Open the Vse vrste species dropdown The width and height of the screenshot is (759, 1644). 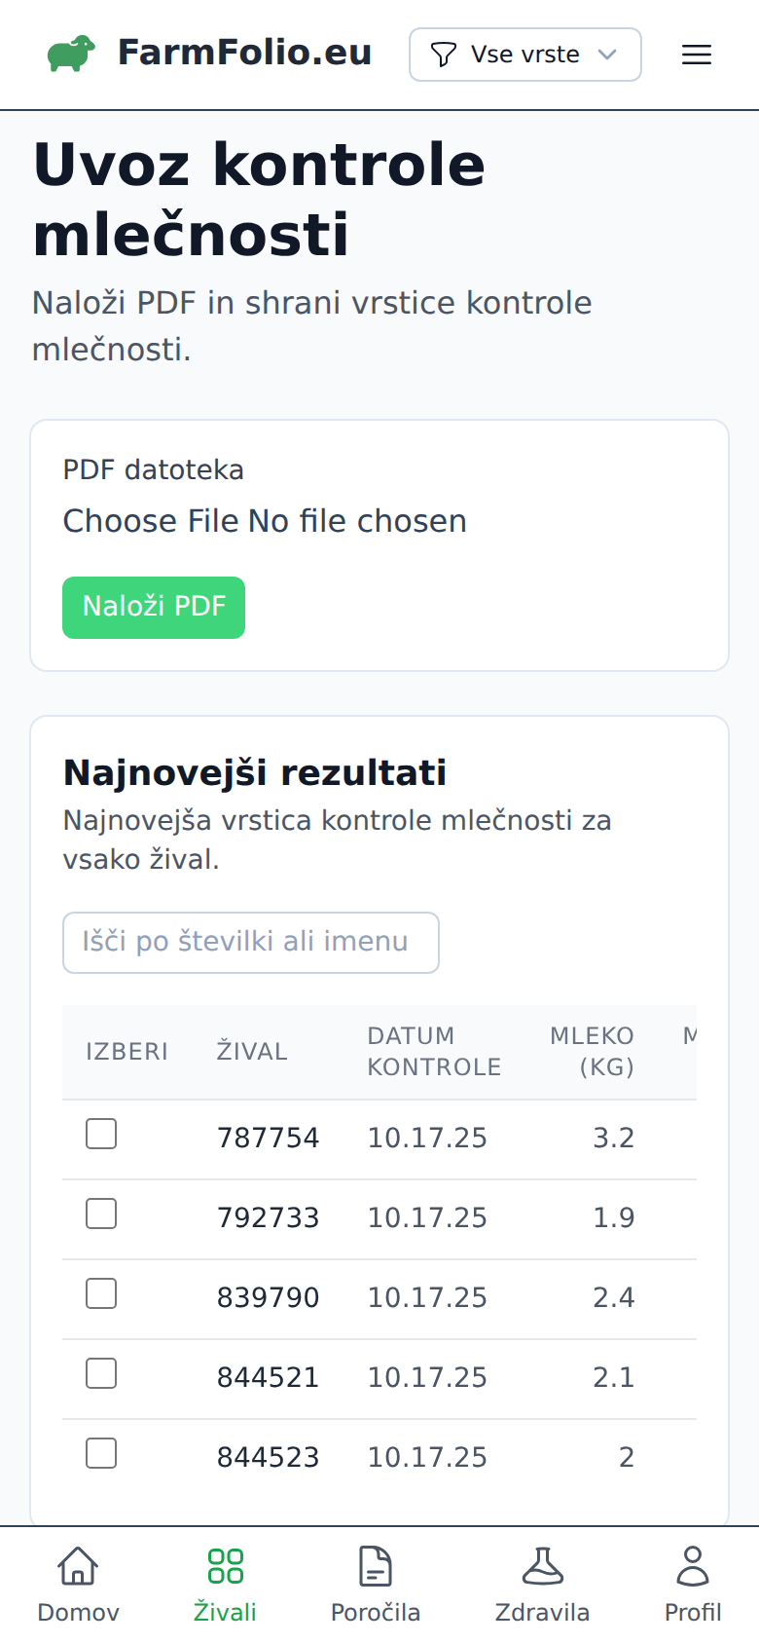click(524, 55)
